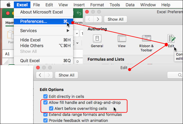The image size is (183, 124).
Task: Select Preferences... in the Excel menu
Action: click(43, 21)
